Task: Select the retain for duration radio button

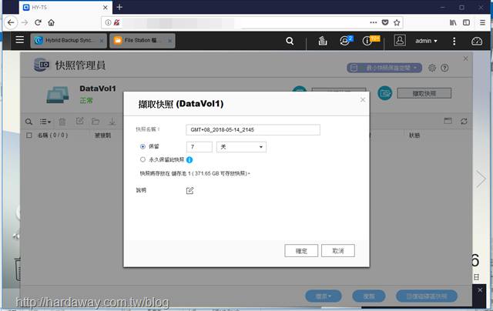Action: pyautogui.click(x=143, y=146)
